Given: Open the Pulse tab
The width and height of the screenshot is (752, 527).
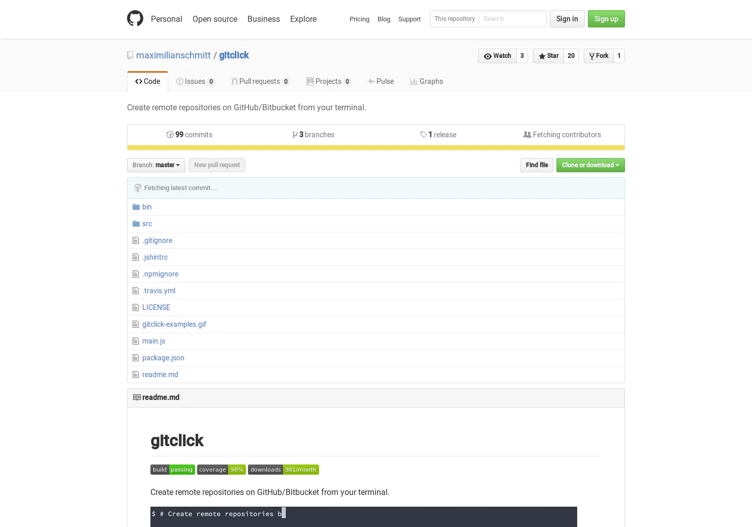Looking at the screenshot, I should 381,81.
